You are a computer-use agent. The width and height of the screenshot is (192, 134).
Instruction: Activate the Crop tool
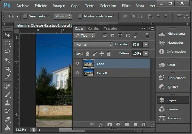coord(7,68)
